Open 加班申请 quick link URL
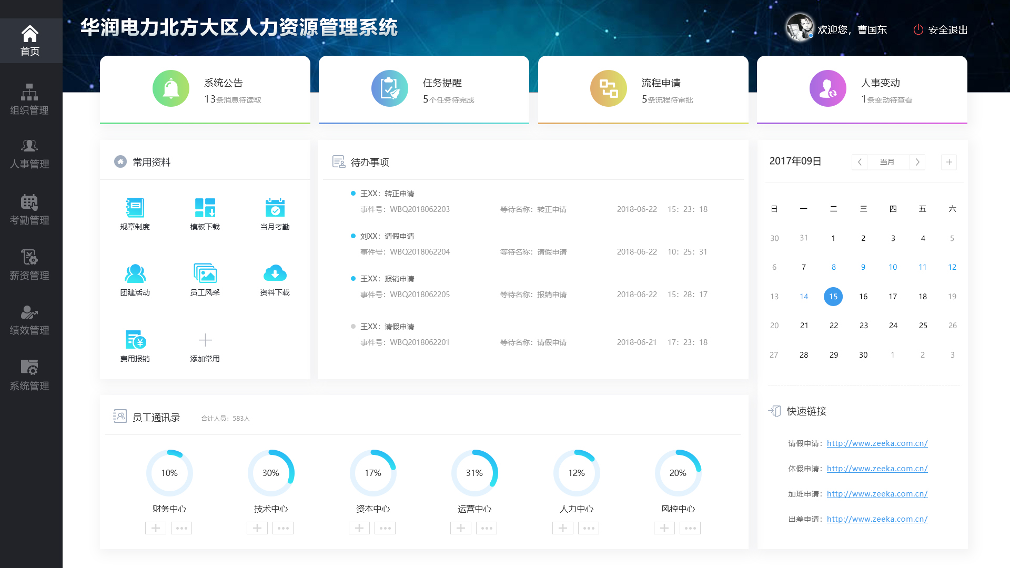The width and height of the screenshot is (1010, 568). (877, 494)
